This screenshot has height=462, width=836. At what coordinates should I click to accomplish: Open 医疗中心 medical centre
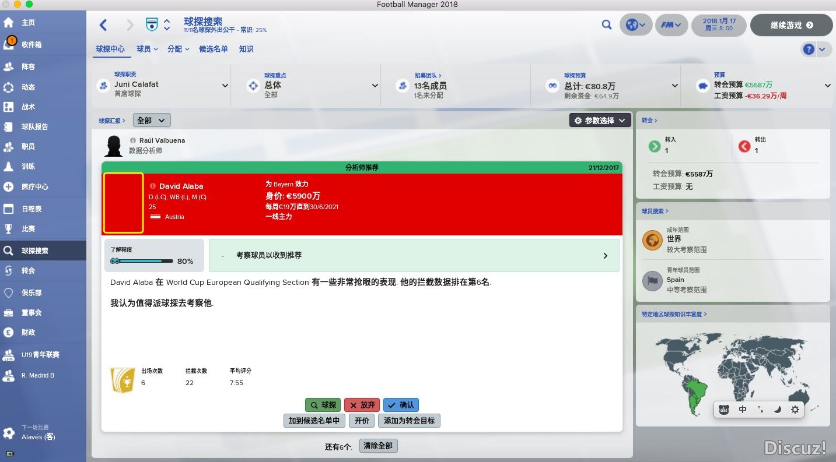click(x=43, y=186)
